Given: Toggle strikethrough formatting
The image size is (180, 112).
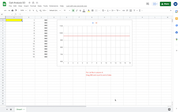Looking at the screenshot, I should (x=80, y=11).
